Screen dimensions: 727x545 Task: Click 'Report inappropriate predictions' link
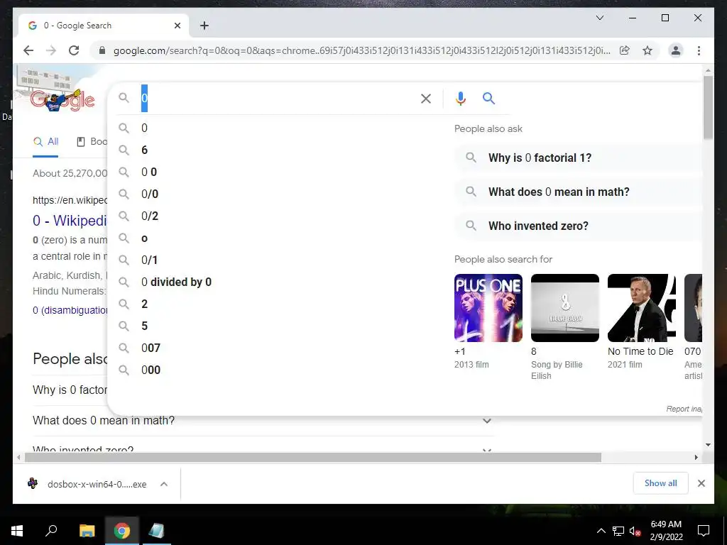tap(684, 409)
